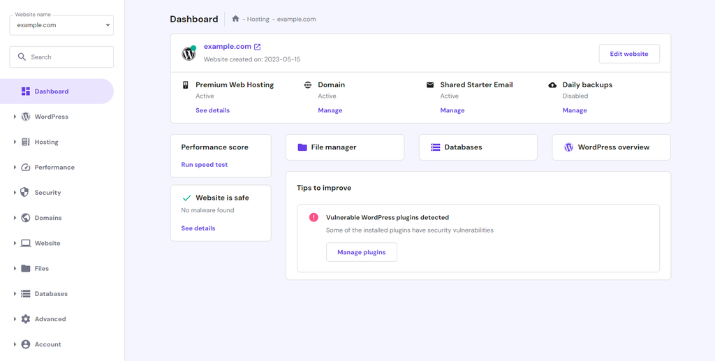Viewport: 715px width, 361px height.
Task: Expand the Hosting sidebar section
Action: click(15, 142)
